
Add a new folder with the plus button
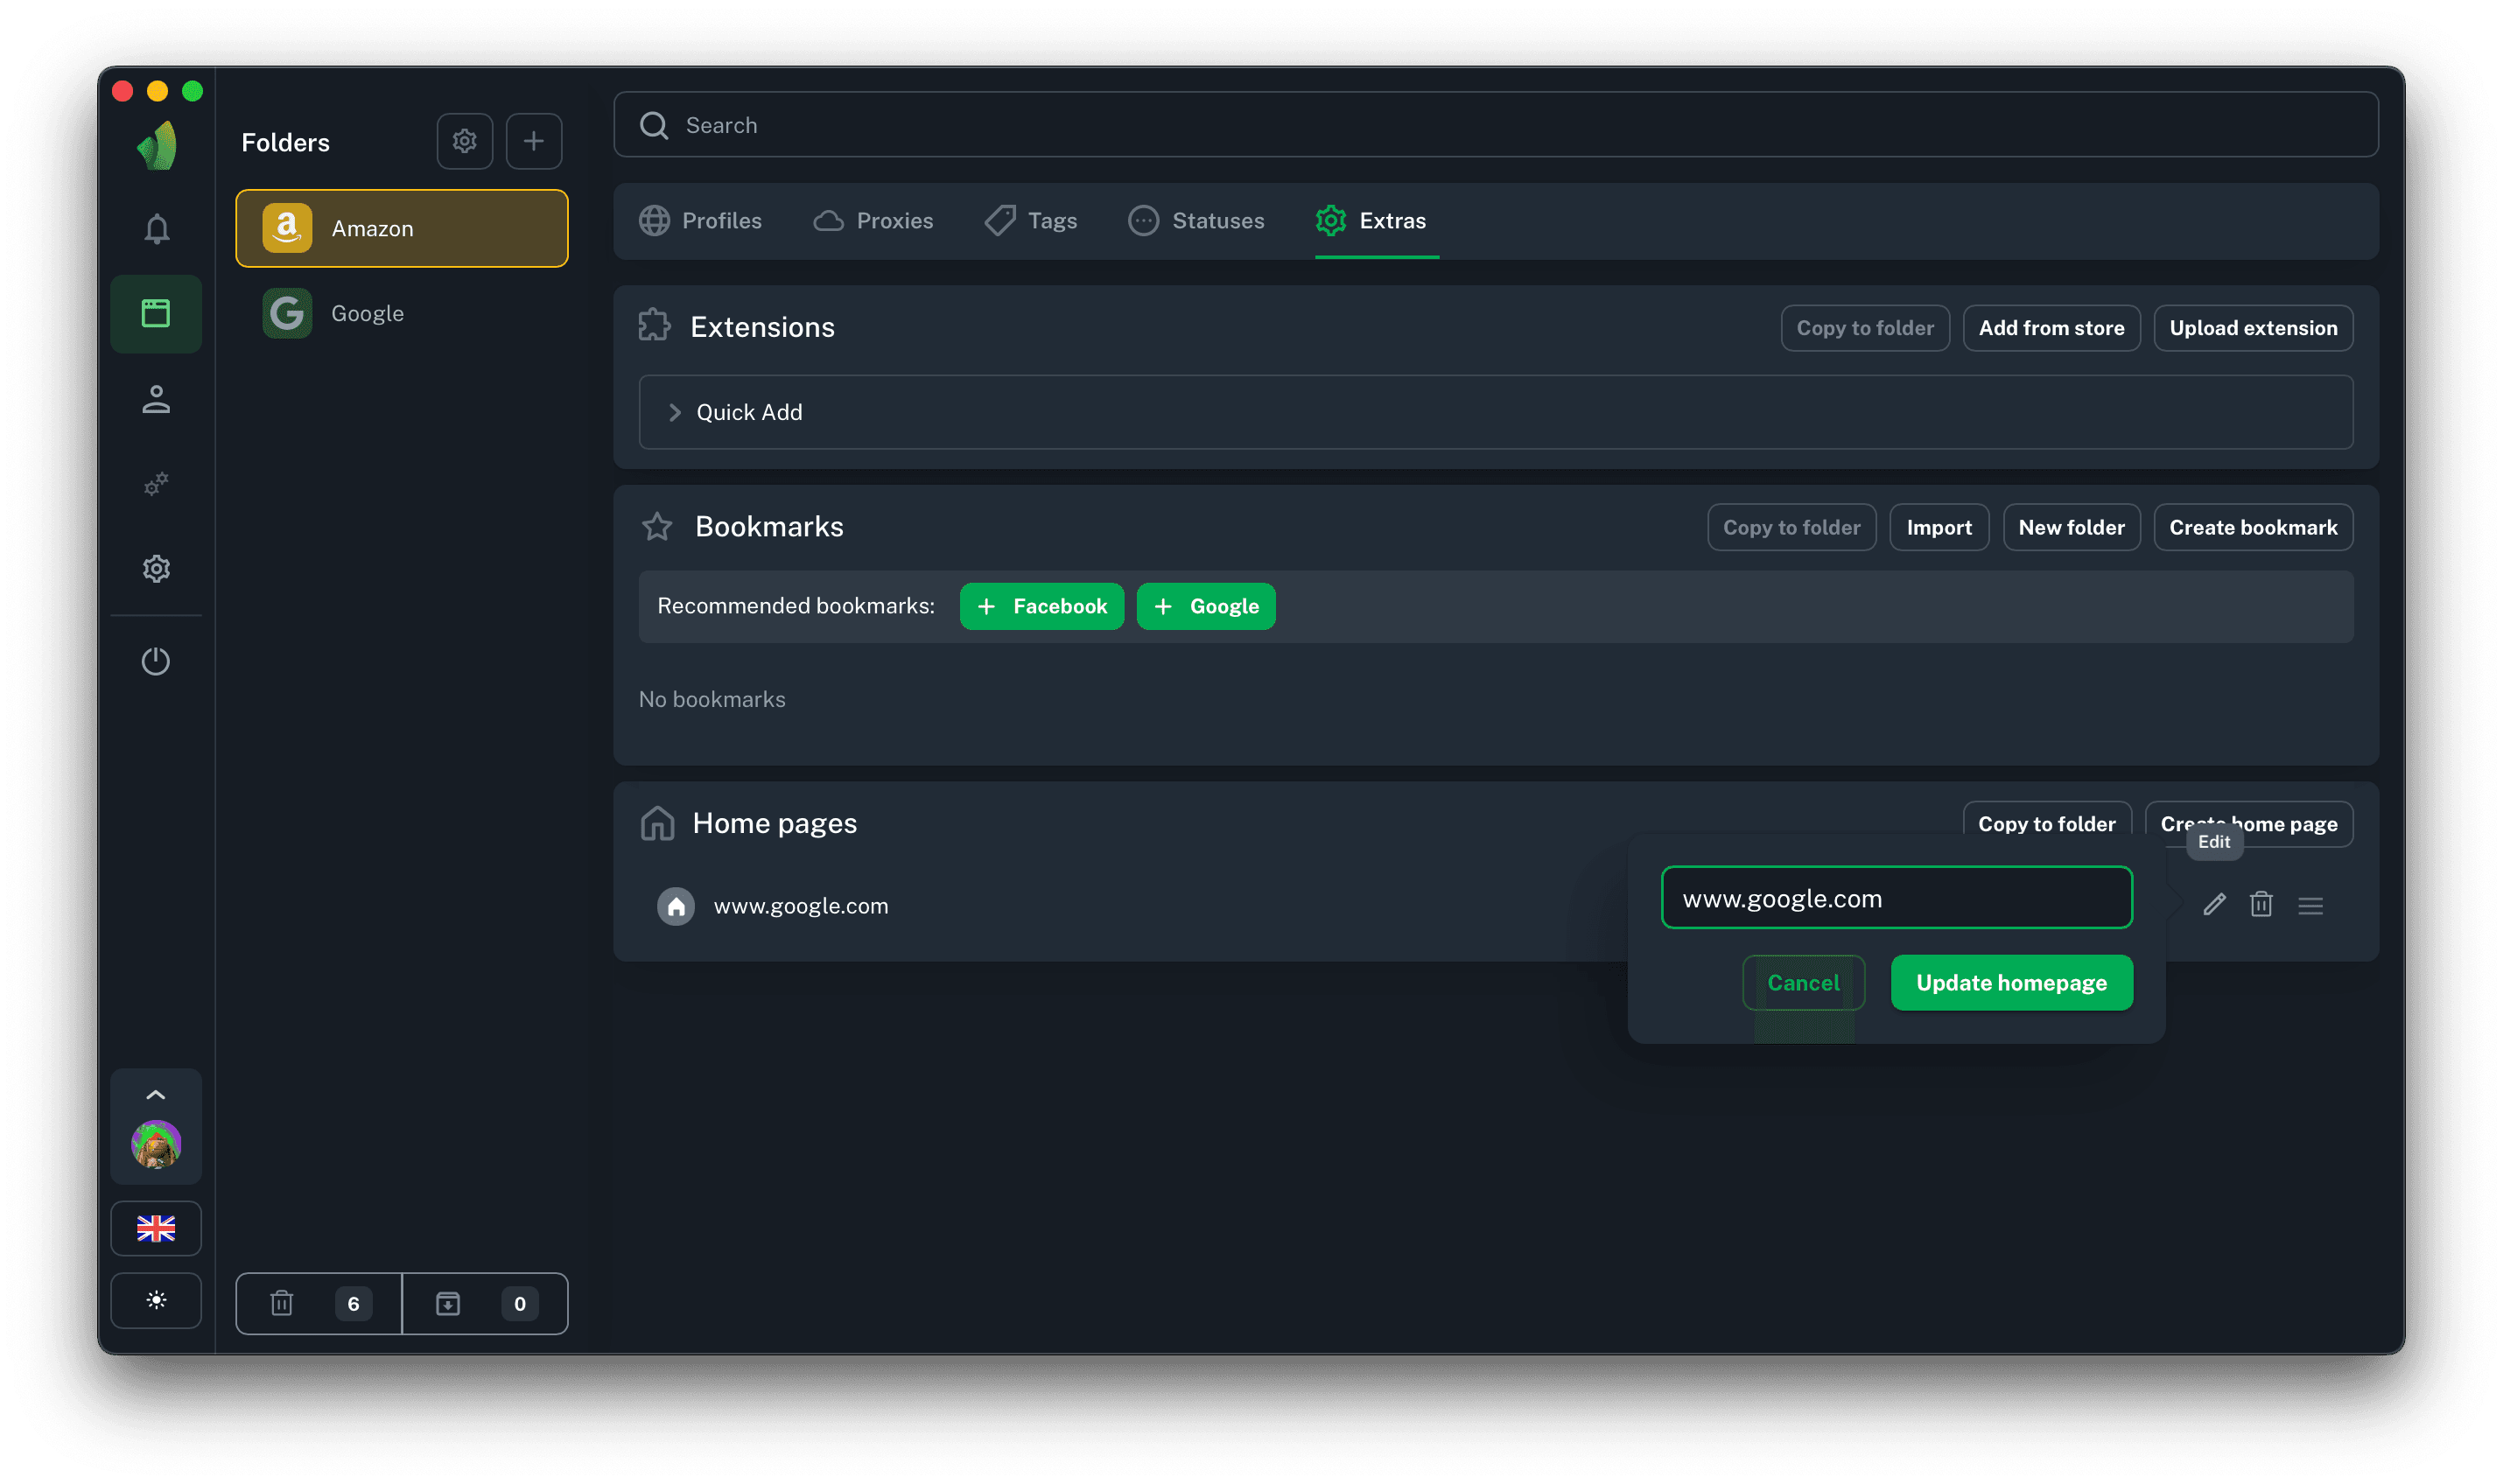[534, 141]
